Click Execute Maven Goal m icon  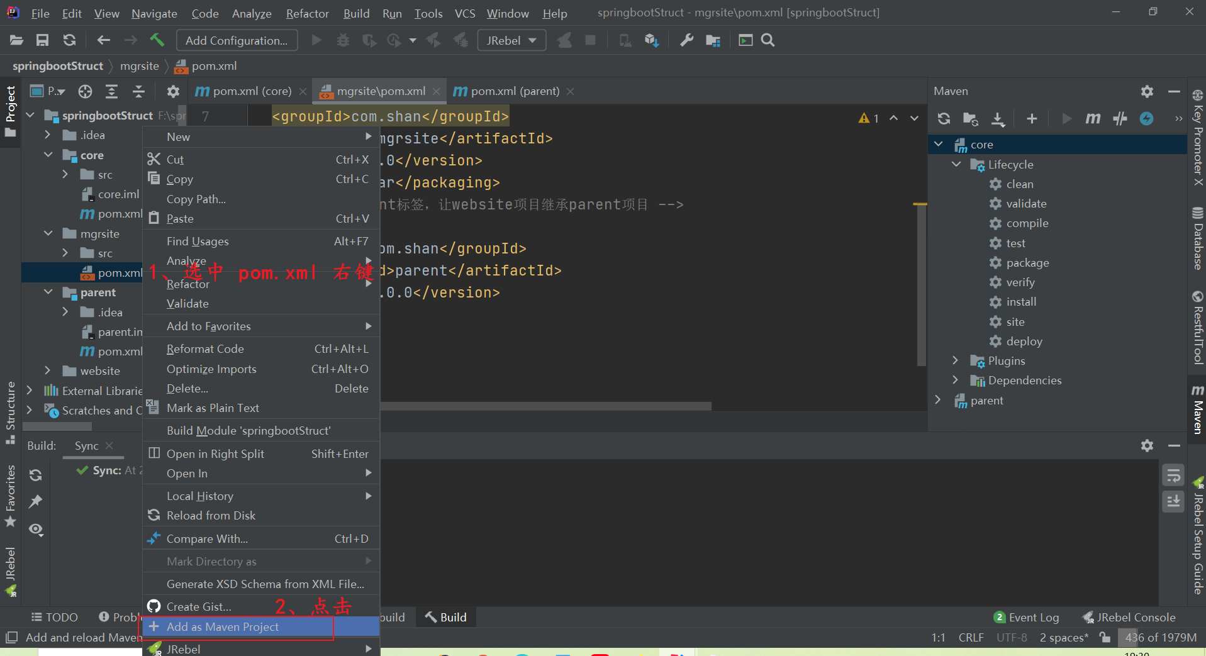point(1093,118)
